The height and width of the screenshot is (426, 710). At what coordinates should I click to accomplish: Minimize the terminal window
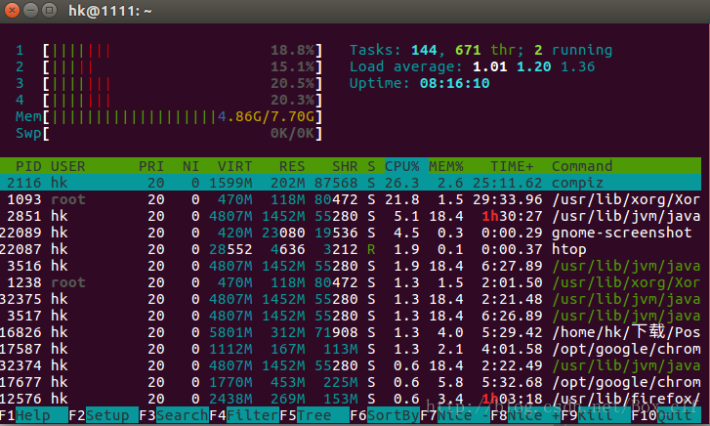(x=30, y=10)
